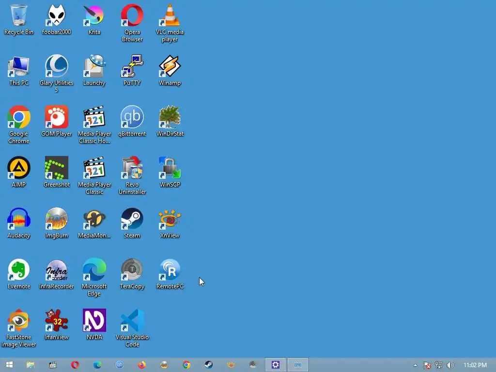Select Media Player Classic Home Cinema shortcut
Image resolution: width=496 pixels, height=372 pixels.
click(94, 124)
